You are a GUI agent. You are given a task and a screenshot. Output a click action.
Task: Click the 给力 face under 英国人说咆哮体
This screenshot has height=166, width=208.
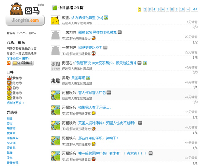94,129
